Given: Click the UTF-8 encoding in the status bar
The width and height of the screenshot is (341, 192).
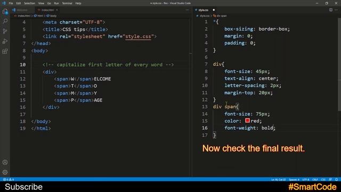Looking at the screenshot, I should pyautogui.click(x=306, y=180).
